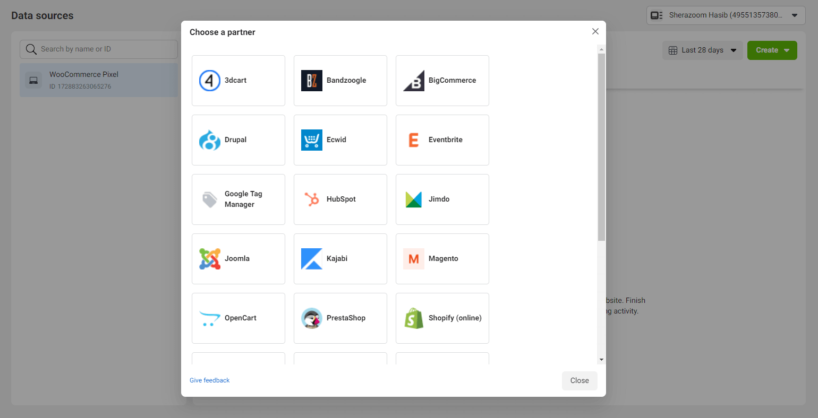Screen dimensions: 818x418
Task: Click the Bandzoogle logo icon
Action: point(312,81)
